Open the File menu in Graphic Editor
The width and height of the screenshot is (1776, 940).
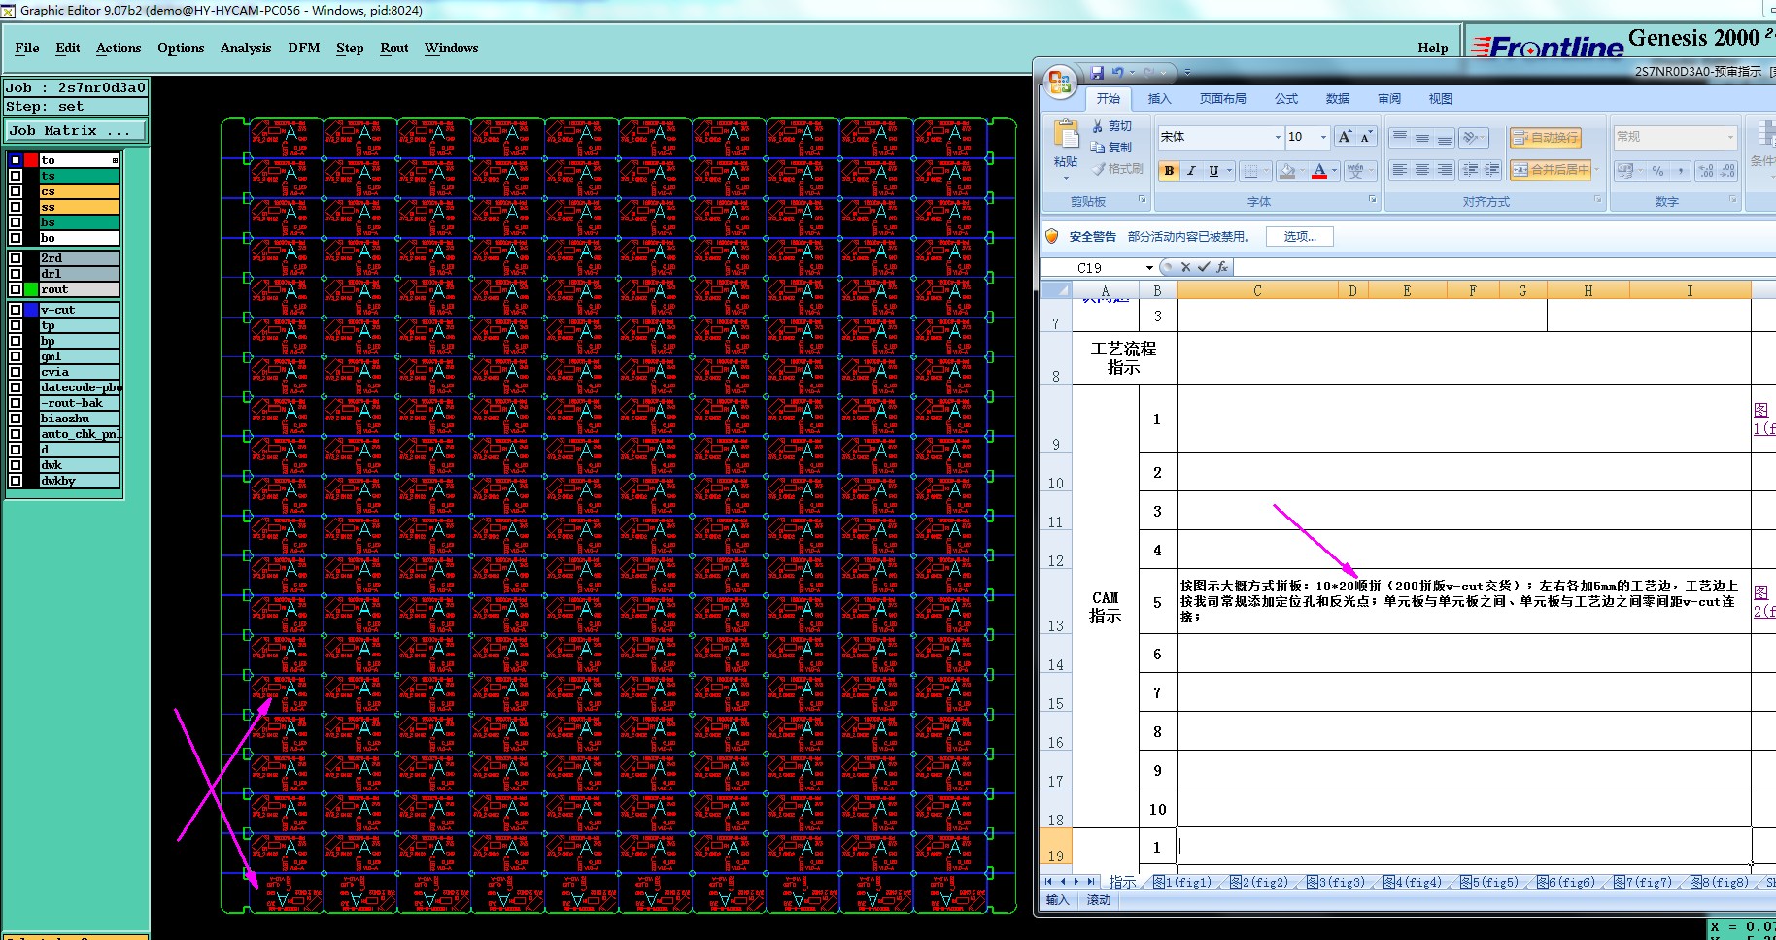(x=27, y=48)
